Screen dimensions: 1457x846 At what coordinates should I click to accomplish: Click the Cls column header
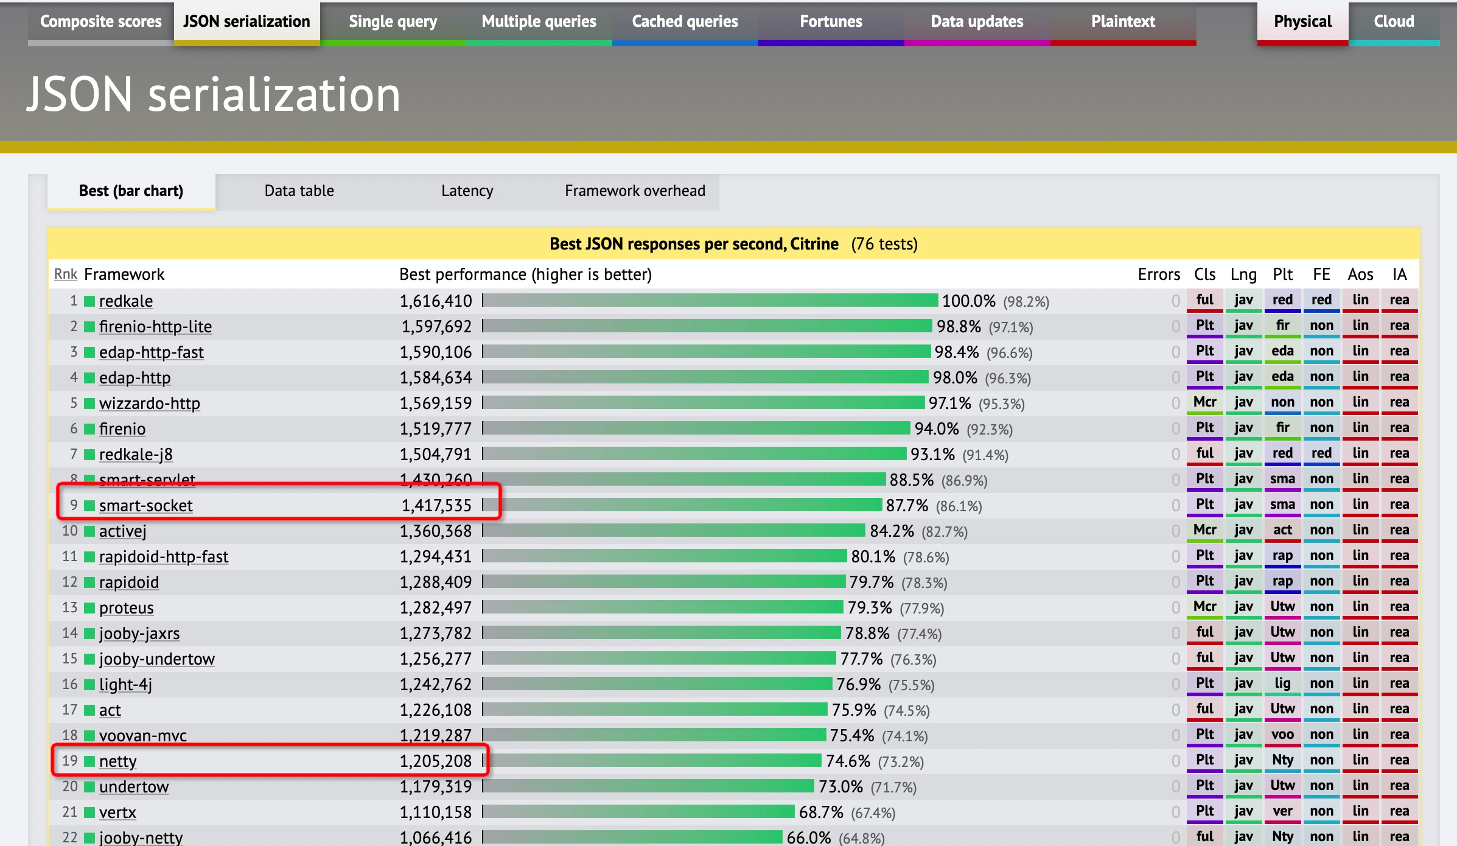pos(1205,274)
